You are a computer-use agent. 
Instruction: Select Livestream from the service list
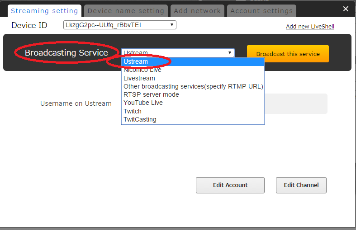193,78
